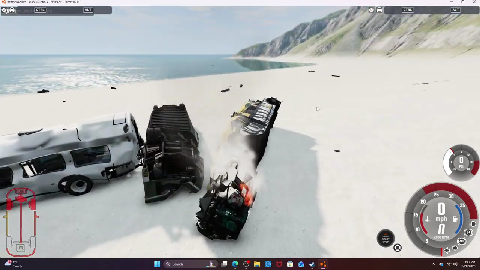Open the Dell app in taskbar
Viewport: 480px width, 270px height.
point(268,264)
